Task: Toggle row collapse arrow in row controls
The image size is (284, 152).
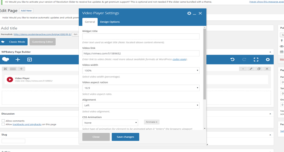Action: [x=243, y=69]
